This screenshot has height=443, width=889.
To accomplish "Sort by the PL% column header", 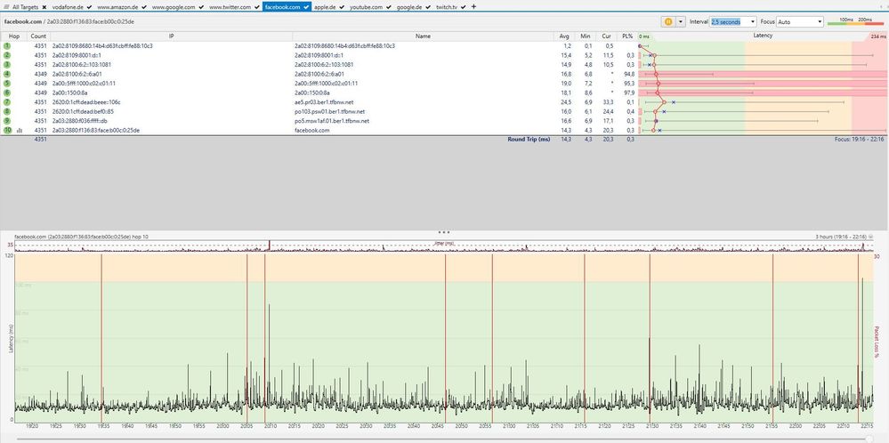I will click(x=626, y=36).
